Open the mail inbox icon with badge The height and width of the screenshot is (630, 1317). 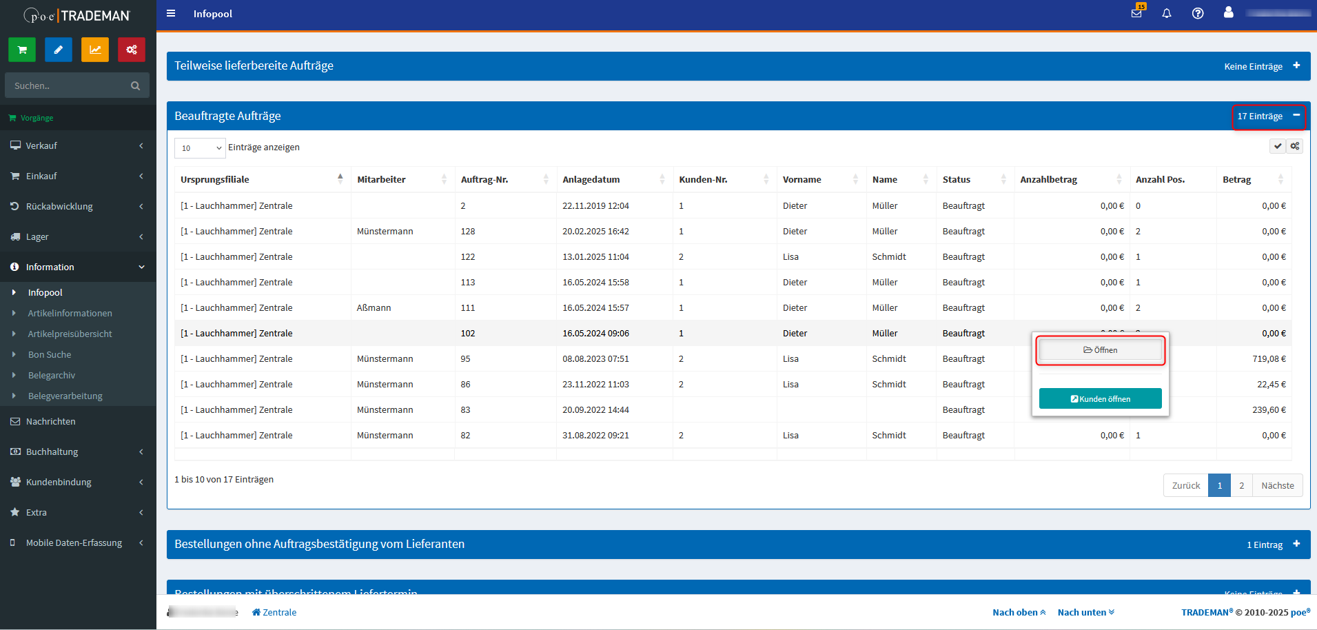coord(1136,13)
